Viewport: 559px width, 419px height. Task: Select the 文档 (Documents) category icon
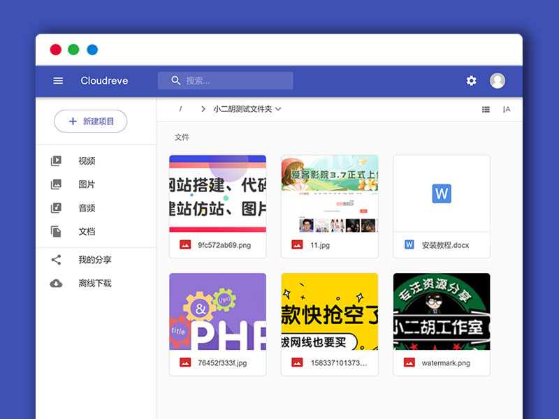(57, 231)
